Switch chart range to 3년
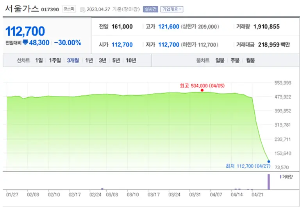 click(x=102, y=61)
